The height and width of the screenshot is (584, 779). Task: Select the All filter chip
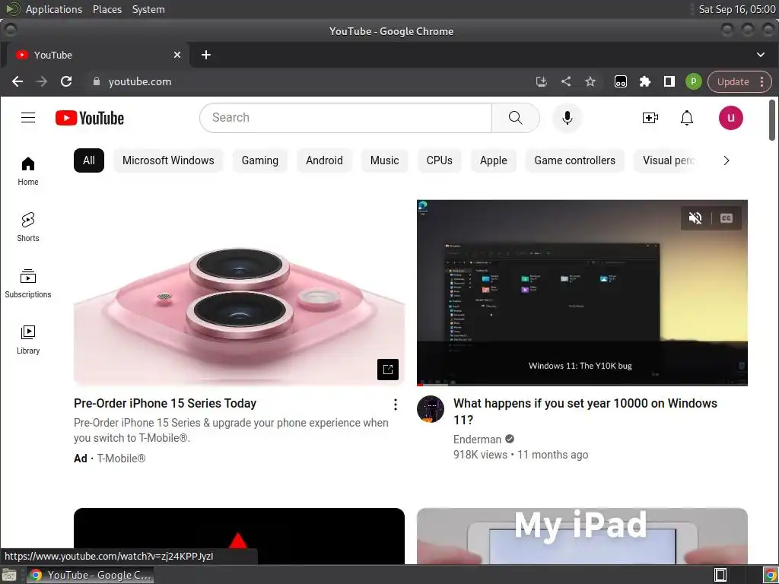(x=89, y=160)
